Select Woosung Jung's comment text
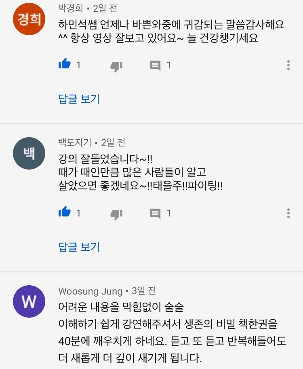 [x=172, y=332]
